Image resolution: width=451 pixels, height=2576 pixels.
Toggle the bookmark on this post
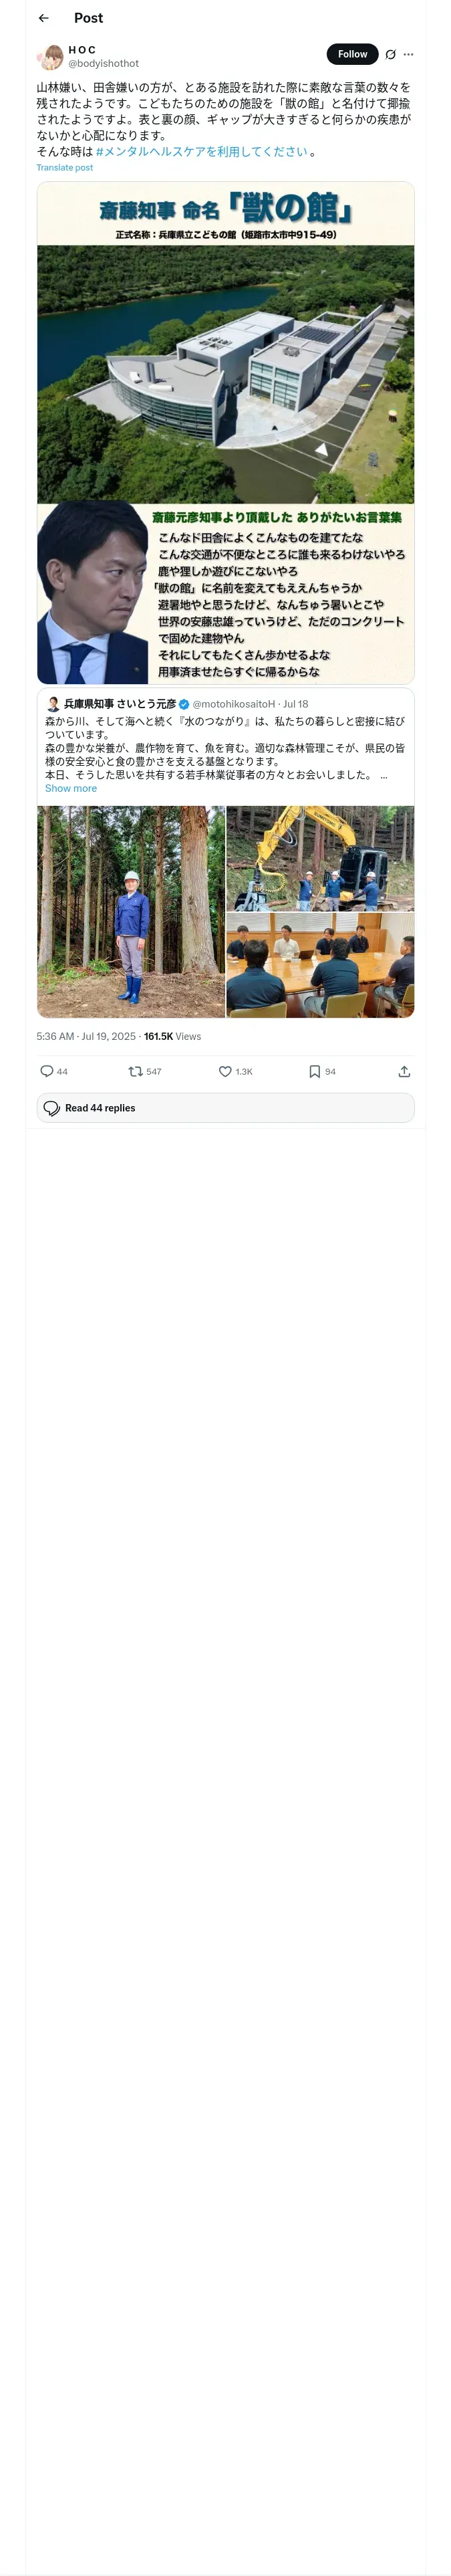(314, 1071)
